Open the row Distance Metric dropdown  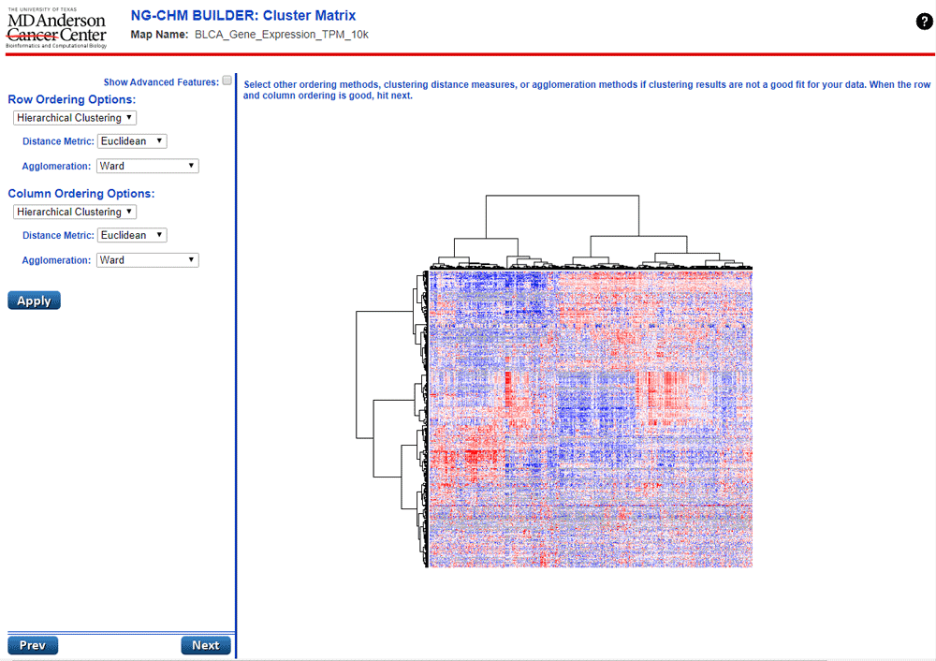point(131,140)
